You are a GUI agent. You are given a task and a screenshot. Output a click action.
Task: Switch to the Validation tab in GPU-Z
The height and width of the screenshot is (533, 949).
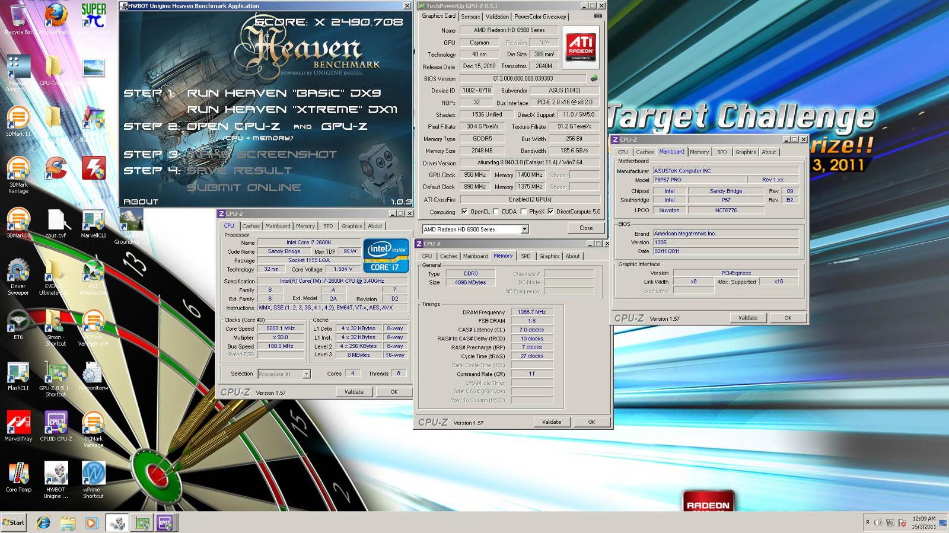point(496,17)
